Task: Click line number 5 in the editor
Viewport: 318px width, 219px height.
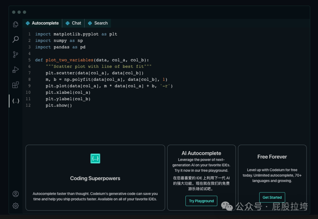Action: [29, 60]
